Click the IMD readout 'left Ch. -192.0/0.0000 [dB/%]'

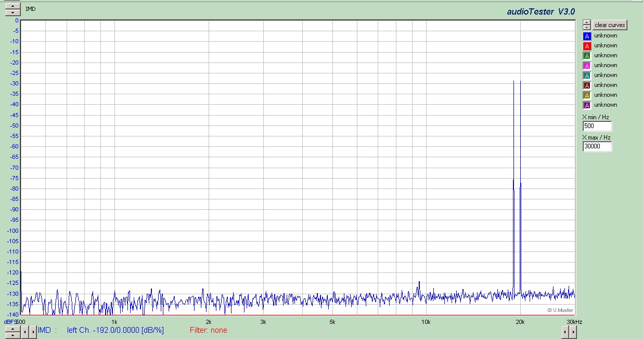[115, 330]
